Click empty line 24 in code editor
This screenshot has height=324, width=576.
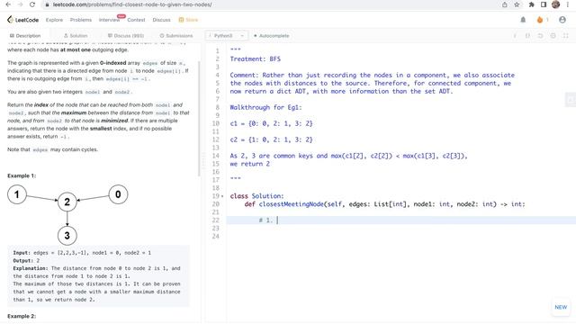400,236
